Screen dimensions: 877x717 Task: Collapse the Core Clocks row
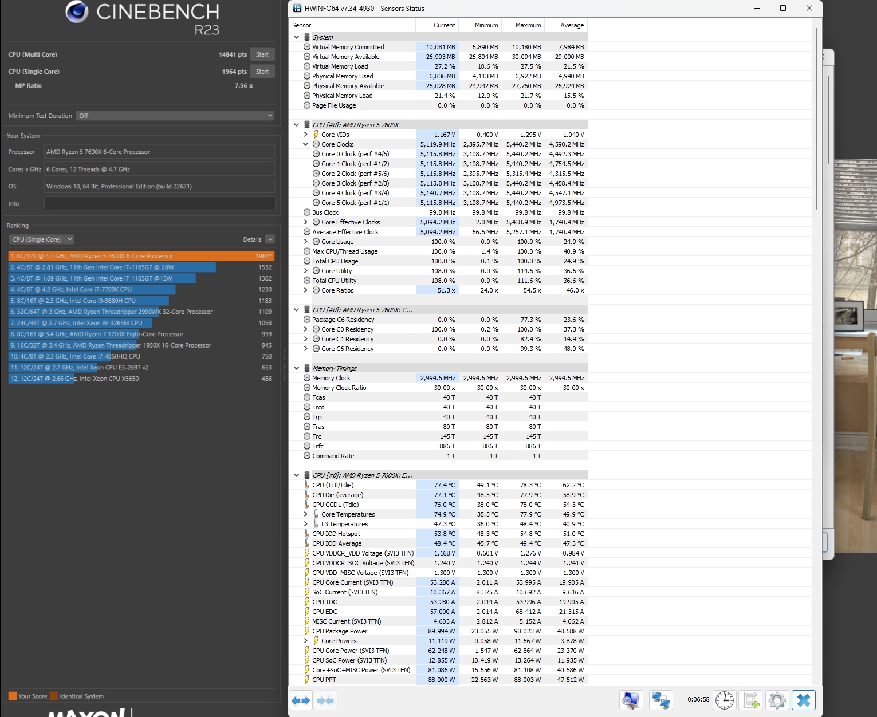click(306, 144)
